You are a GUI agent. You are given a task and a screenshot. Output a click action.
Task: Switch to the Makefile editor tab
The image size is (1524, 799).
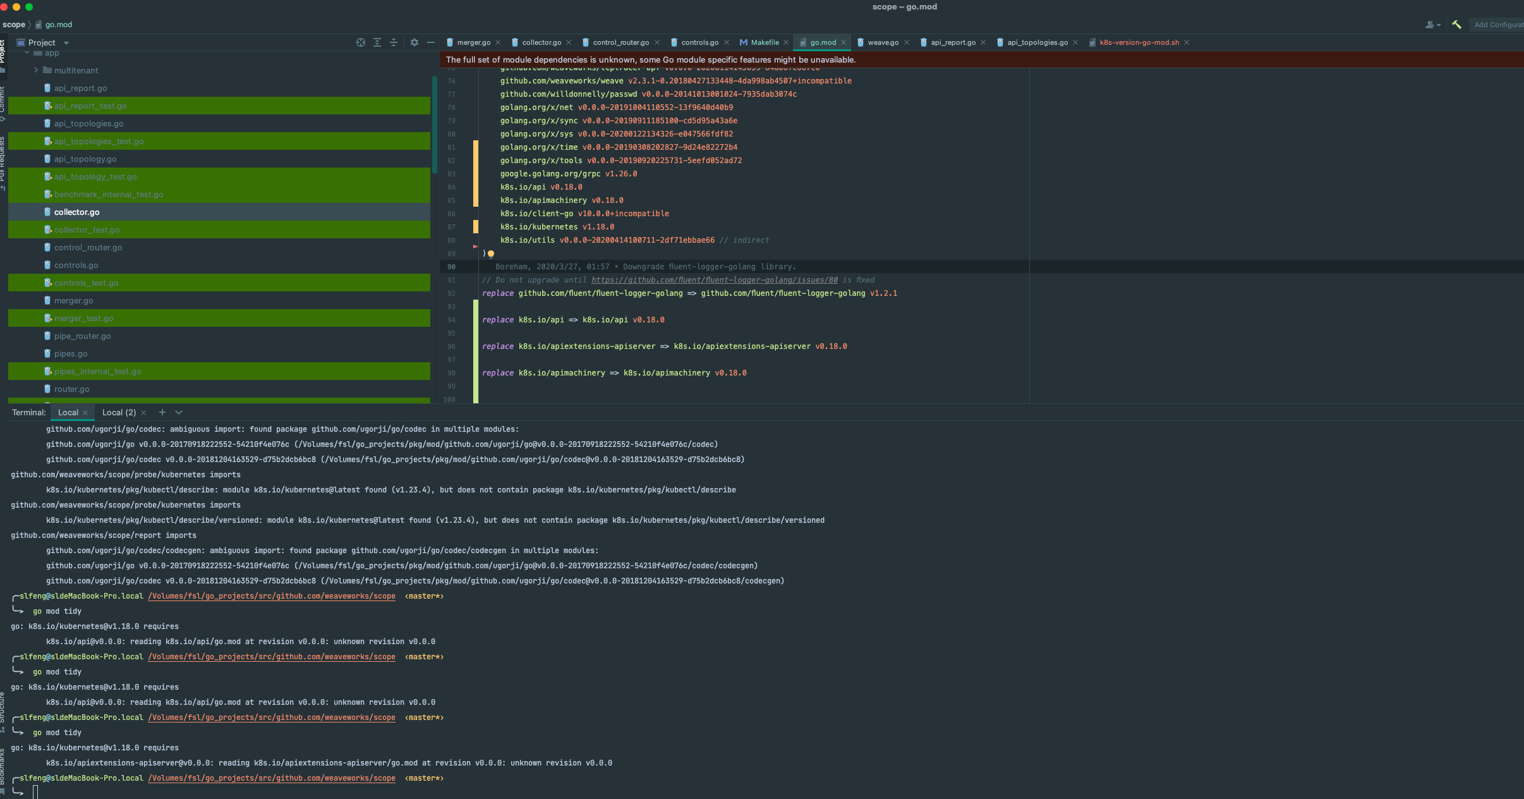(x=765, y=42)
